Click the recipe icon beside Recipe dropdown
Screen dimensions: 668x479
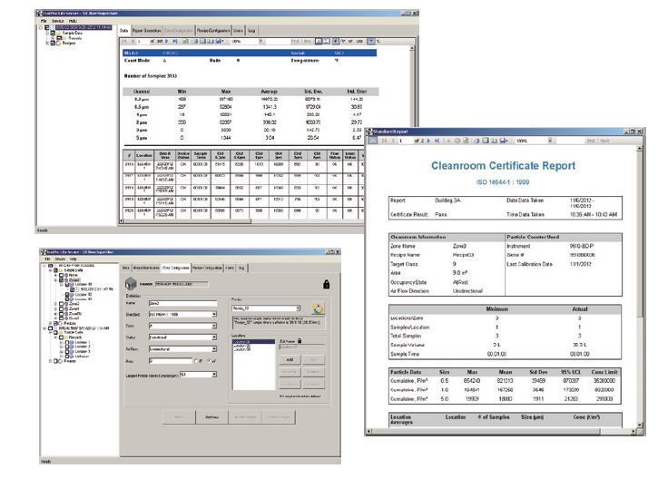tap(319, 308)
